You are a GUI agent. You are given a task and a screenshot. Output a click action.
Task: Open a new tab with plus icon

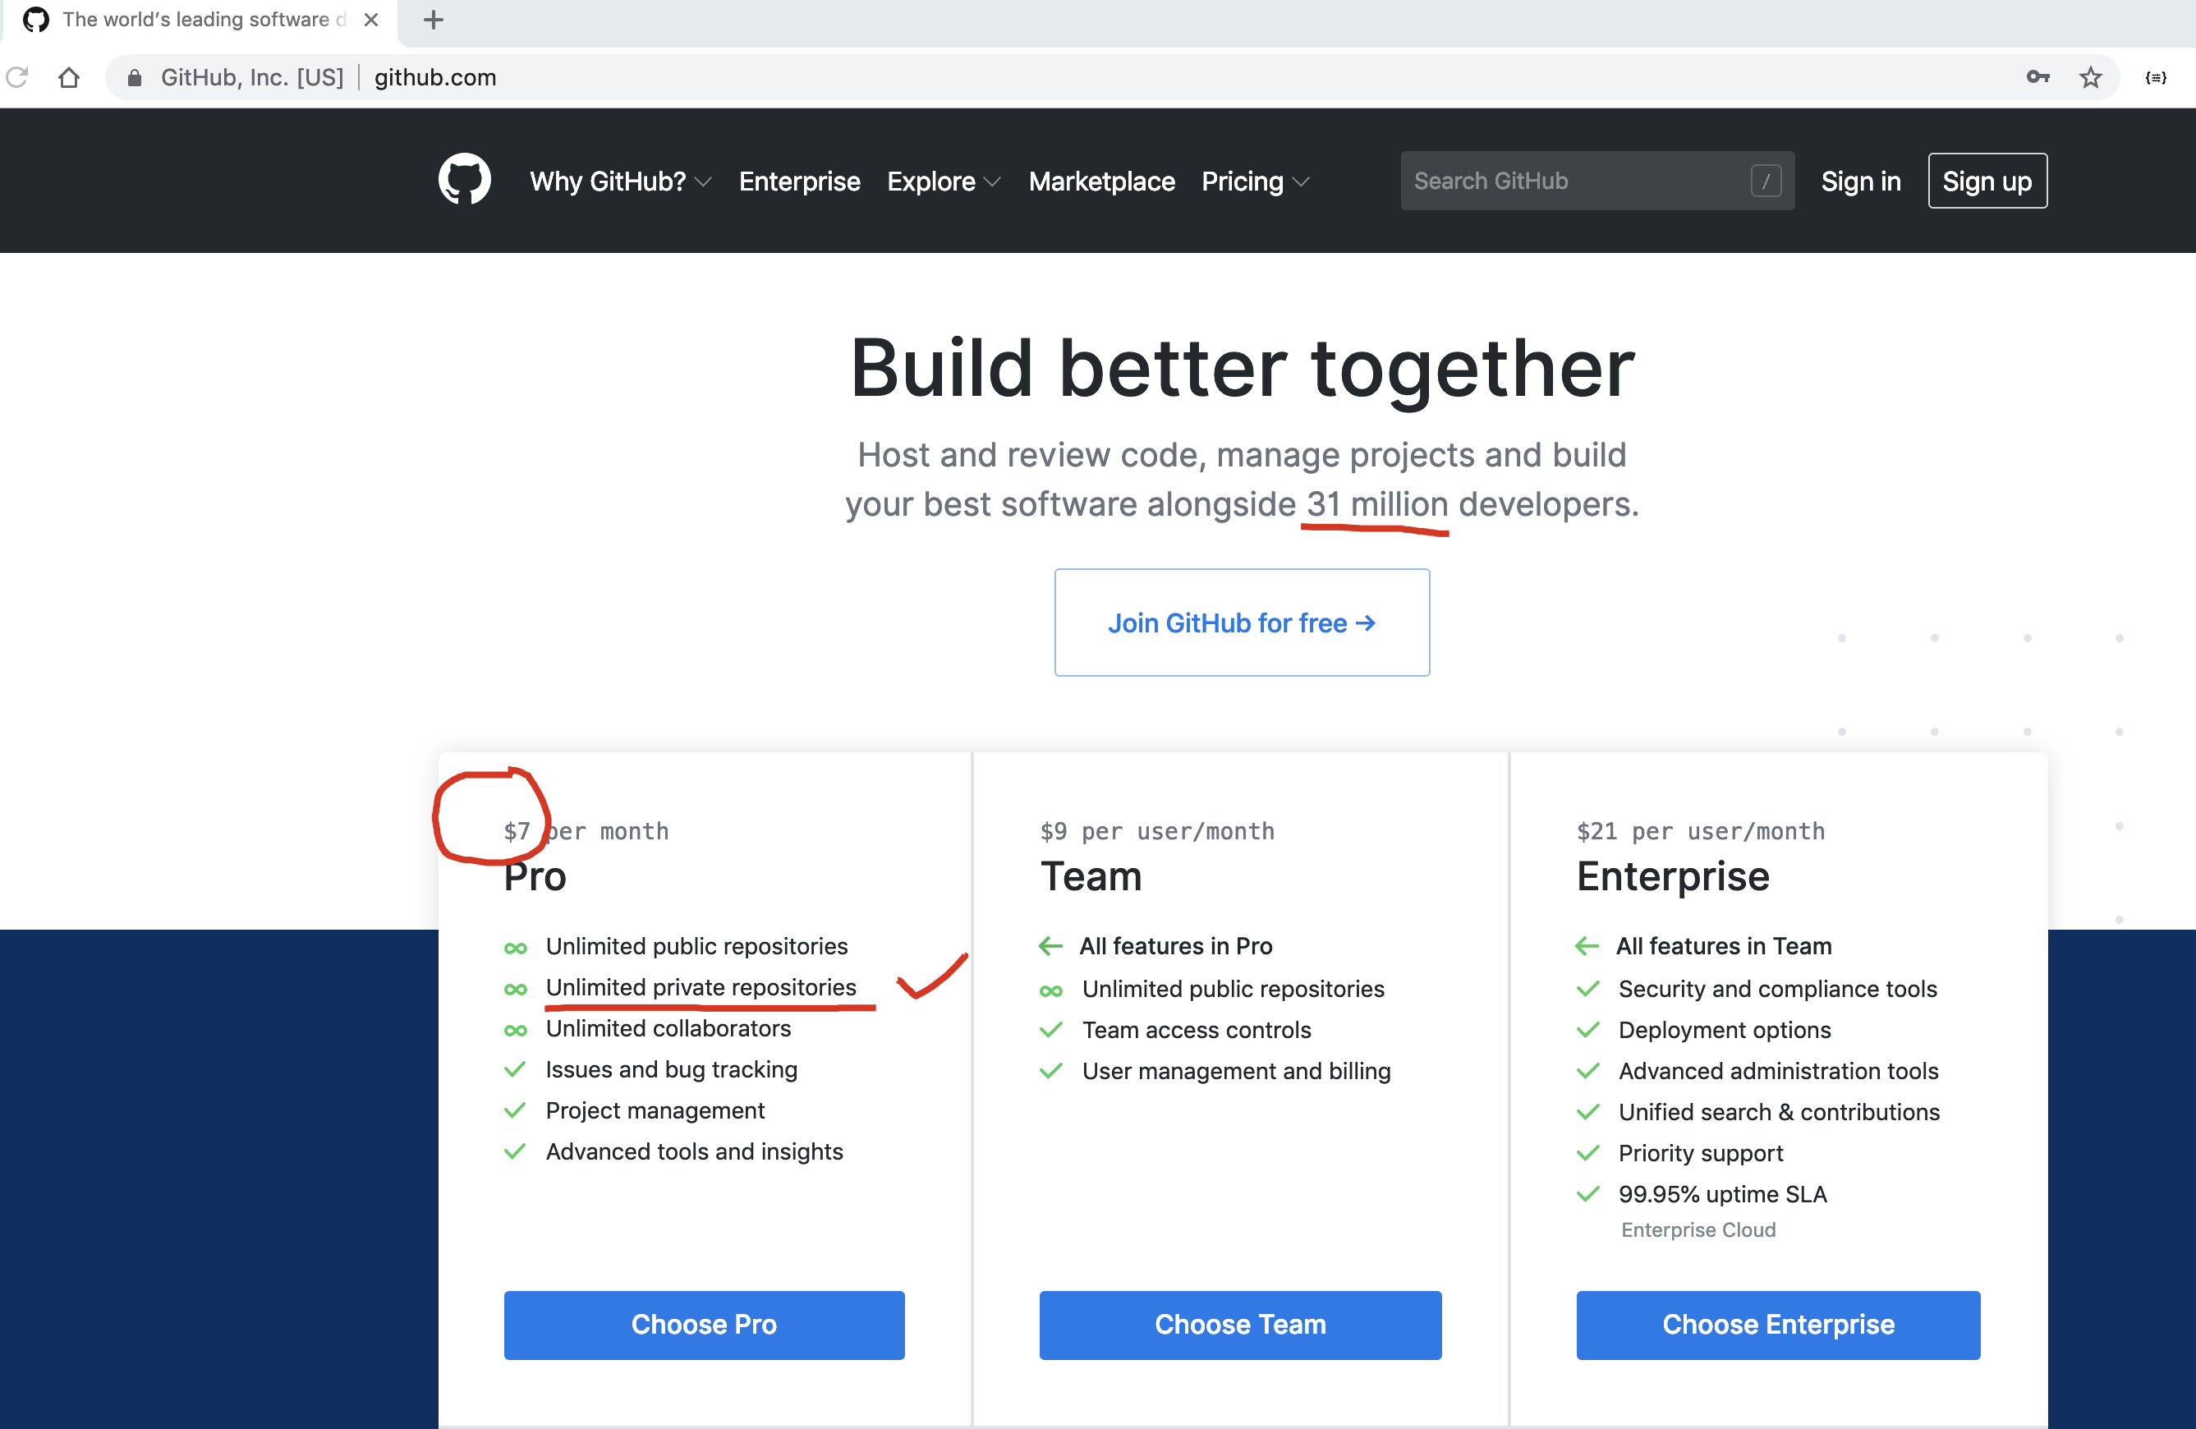pos(433,20)
